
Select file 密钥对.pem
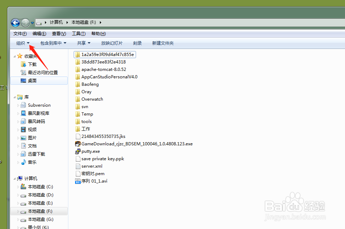point(90,174)
